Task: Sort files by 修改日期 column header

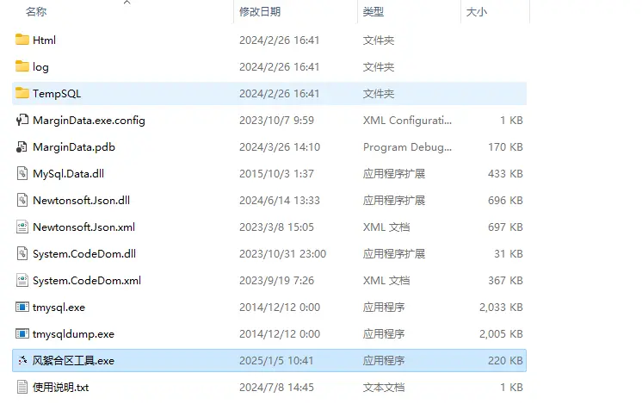Action: pos(260,12)
